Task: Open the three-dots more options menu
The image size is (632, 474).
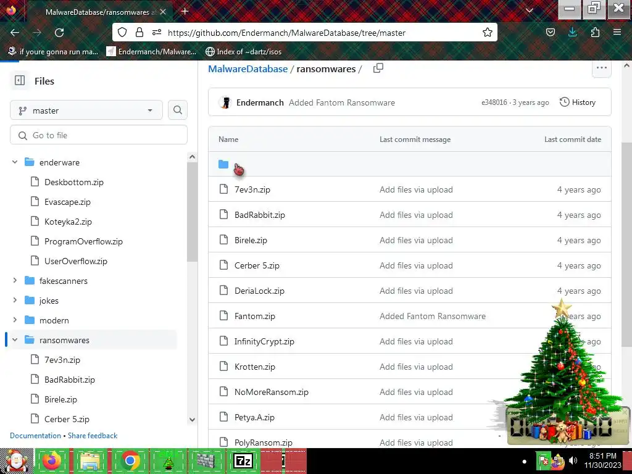Action: pyautogui.click(x=601, y=68)
